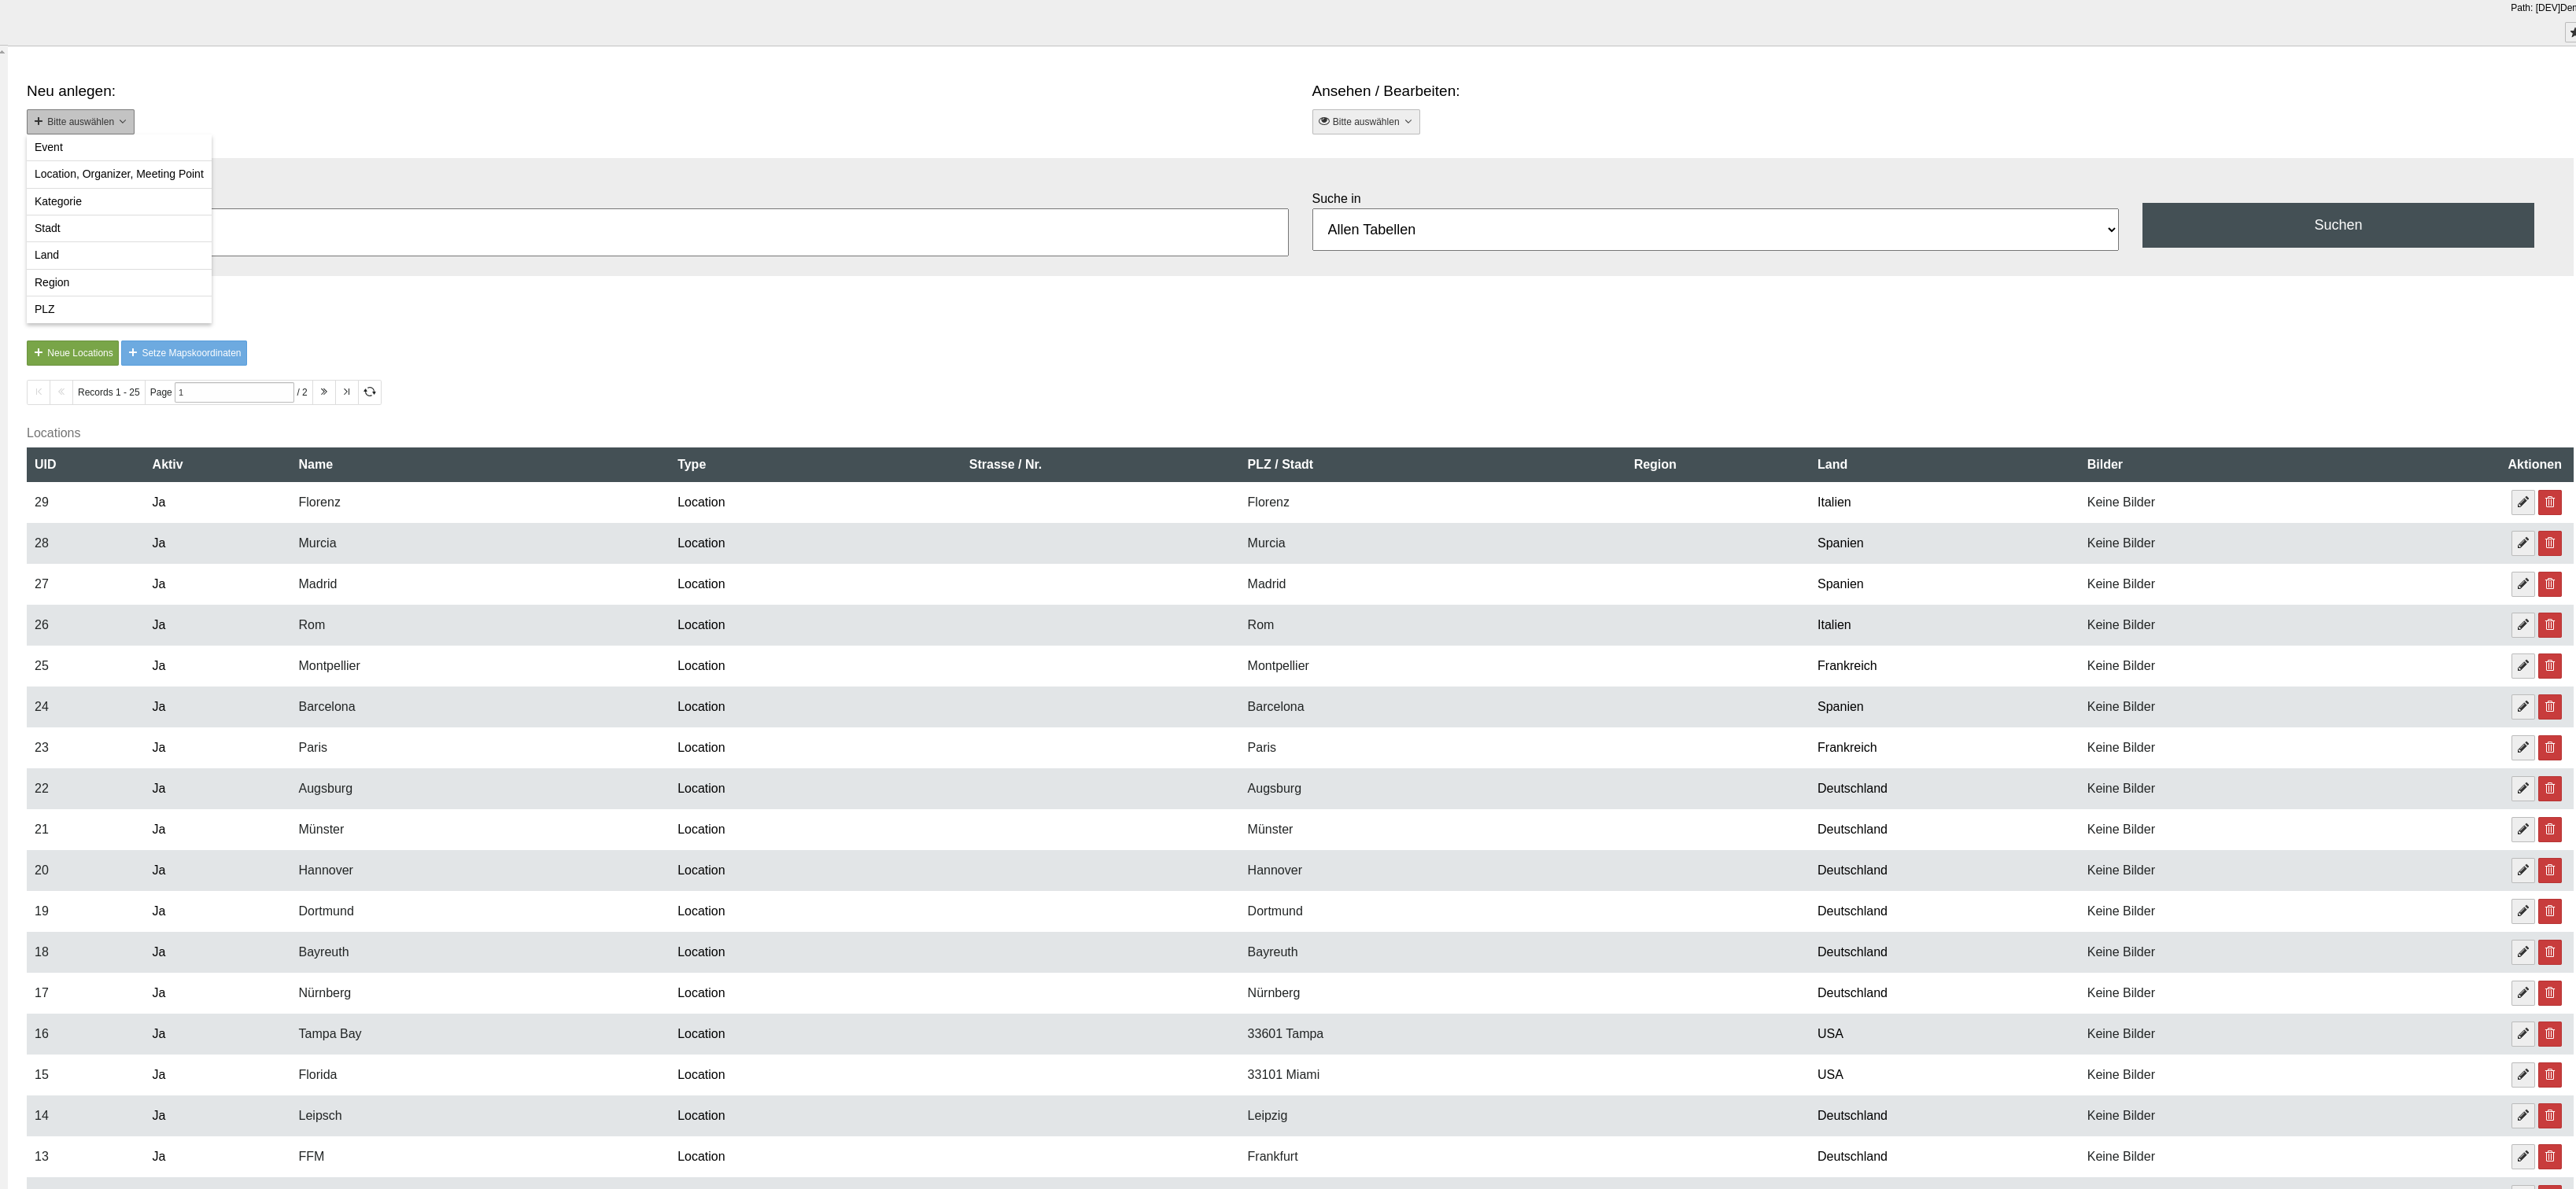Image resolution: width=2576 pixels, height=1189 pixels.
Task: Edit the Barcelona location
Action: tap(2523, 708)
